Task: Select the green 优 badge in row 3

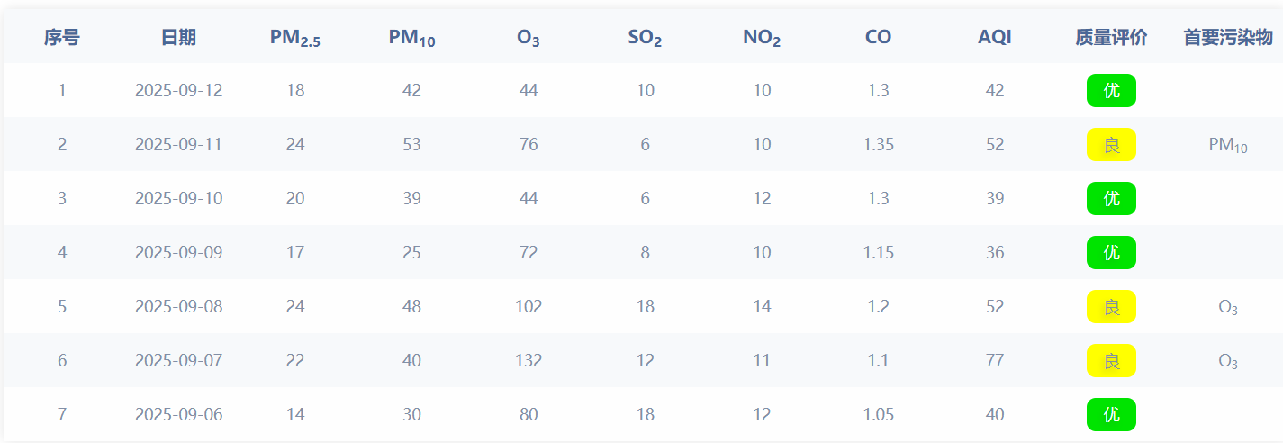Action: click(1111, 198)
